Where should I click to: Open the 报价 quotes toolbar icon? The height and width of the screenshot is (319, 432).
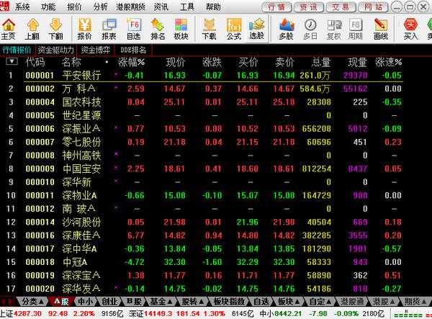[85, 29]
